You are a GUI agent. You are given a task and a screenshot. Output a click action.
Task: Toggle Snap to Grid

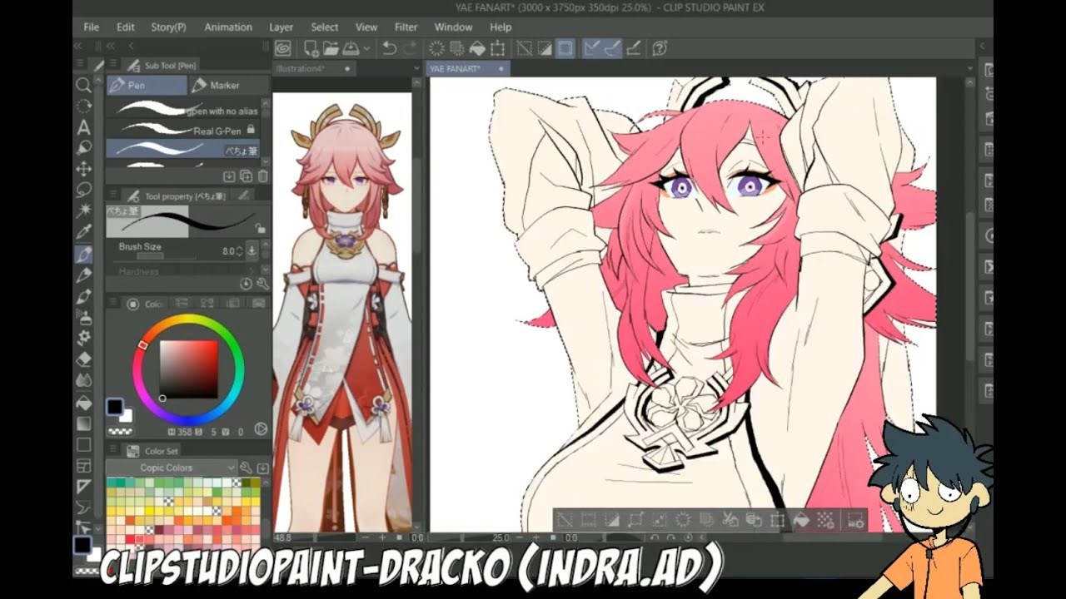click(x=634, y=48)
